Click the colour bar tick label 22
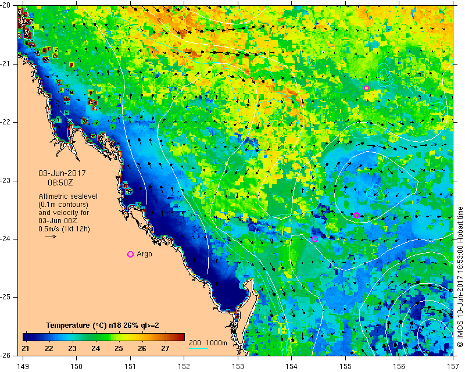This screenshot has height=372, width=465. (x=49, y=348)
